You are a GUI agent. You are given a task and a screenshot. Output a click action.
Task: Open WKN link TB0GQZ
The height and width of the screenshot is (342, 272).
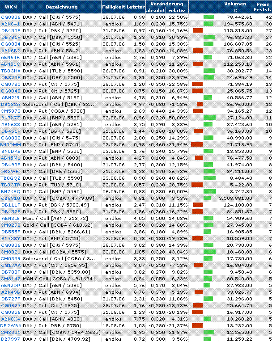11,178
